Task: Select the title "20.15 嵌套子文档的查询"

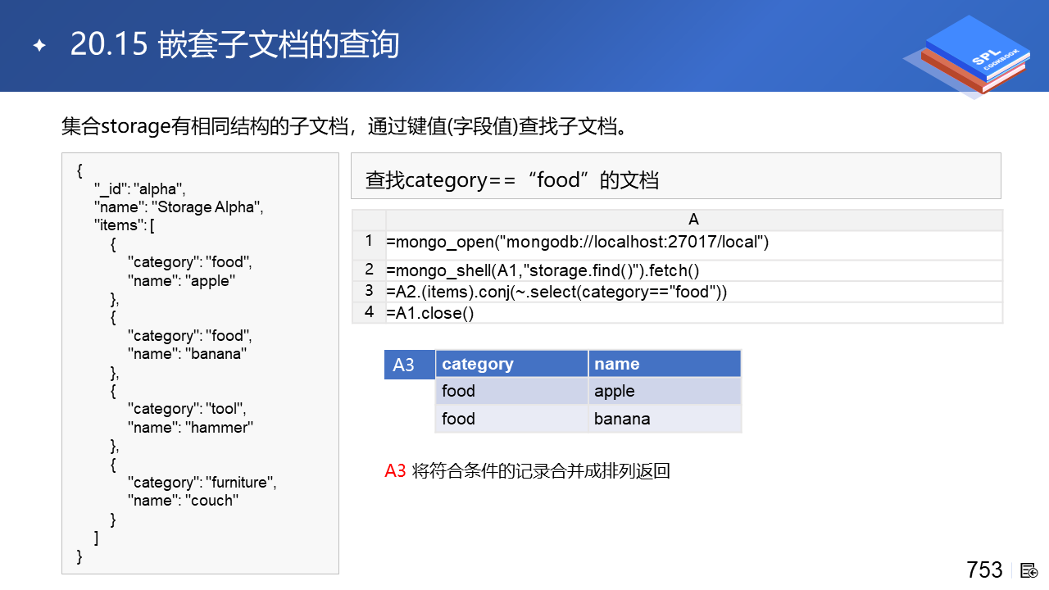Action: pos(235,45)
